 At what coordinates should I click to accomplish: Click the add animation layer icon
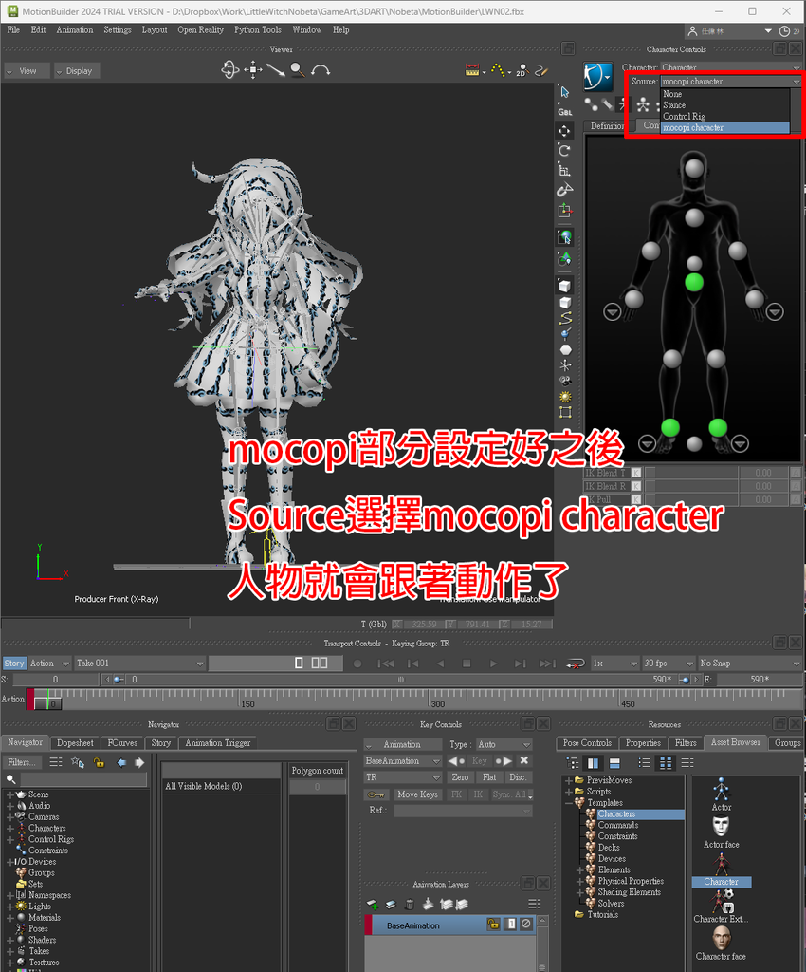pyautogui.click(x=372, y=905)
